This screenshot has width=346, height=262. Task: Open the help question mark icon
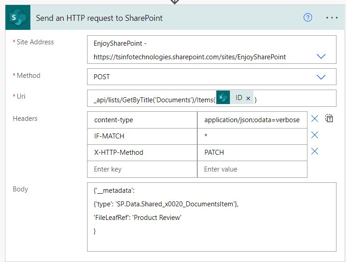click(307, 17)
